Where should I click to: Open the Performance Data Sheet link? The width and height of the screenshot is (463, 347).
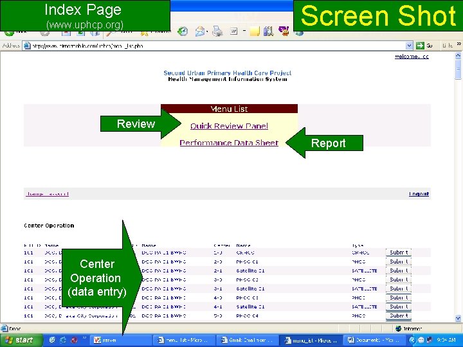tap(229, 143)
